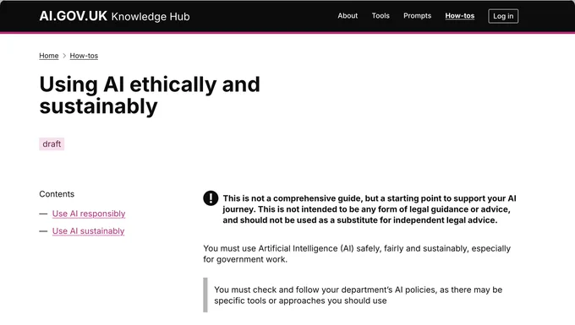The width and height of the screenshot is (575, 325).
Task: Select the How-tos navigation item
Action: tap(459, 16)
